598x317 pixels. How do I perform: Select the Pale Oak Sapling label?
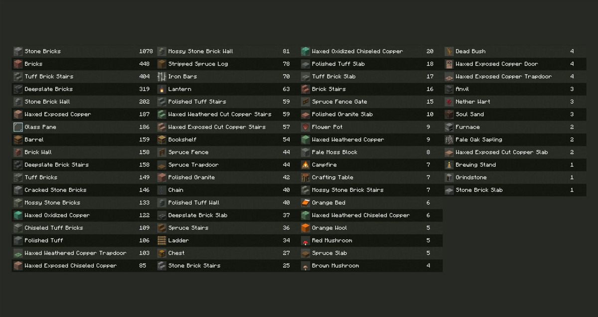(x=478, y=140)
